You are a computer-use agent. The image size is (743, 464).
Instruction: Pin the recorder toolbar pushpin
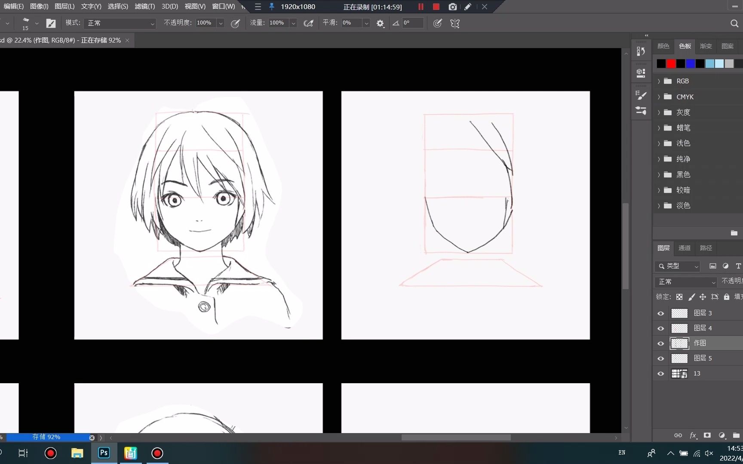point(272,7)
